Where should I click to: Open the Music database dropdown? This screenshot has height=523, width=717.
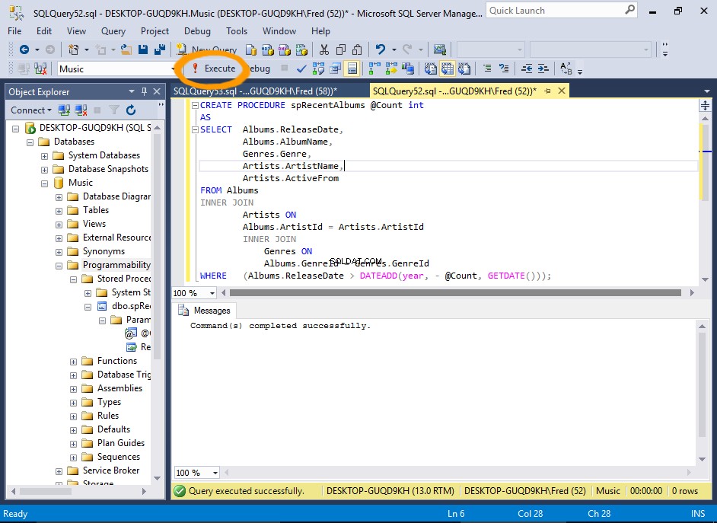[x=174, y=69]
